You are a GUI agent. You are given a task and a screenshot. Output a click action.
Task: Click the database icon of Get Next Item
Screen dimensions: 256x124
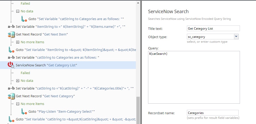[x=11, y=34]
